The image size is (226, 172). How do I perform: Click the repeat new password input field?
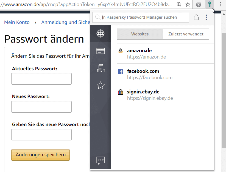[x=41, y=135]
